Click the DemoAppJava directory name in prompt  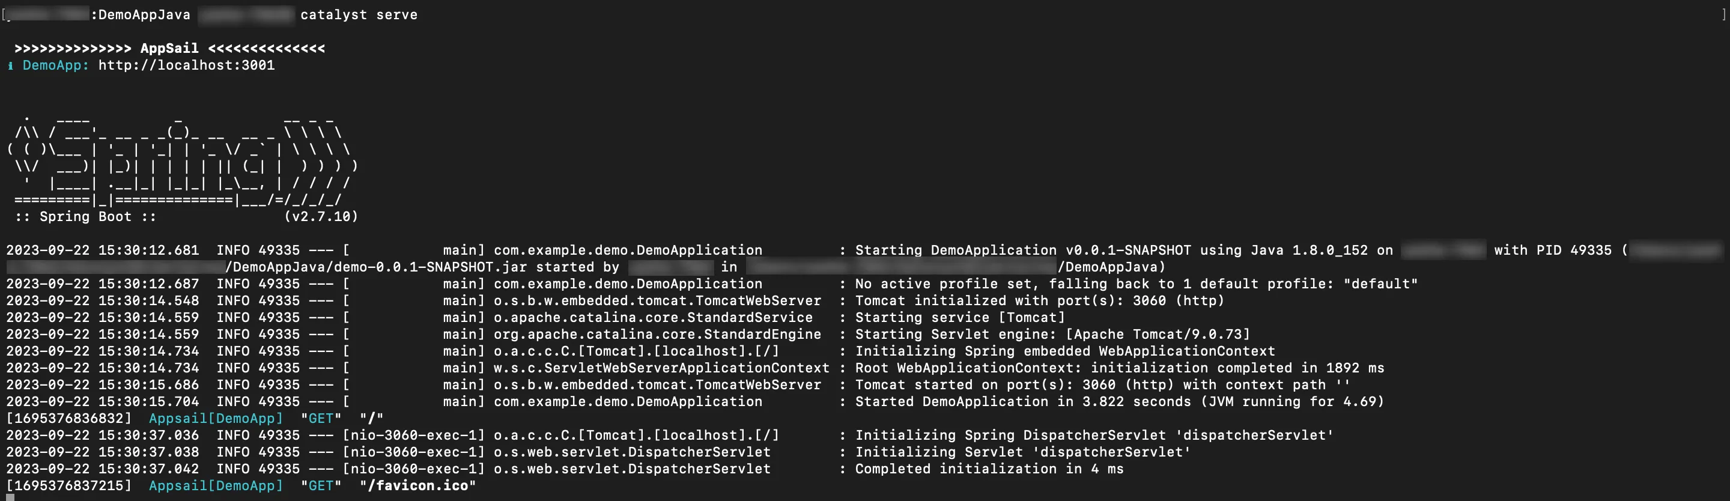pyautogui.click(x=144, y=15)
